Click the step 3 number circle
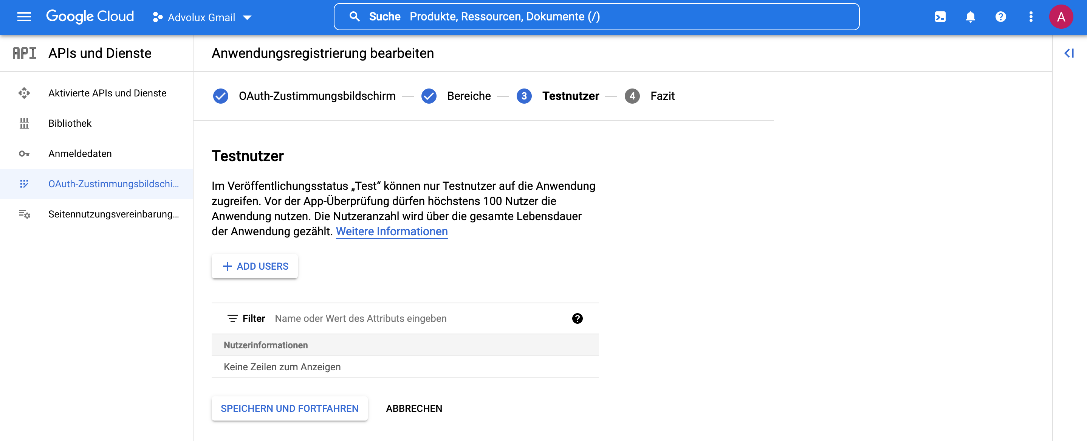Image resolution: width=1087 pixels, height=441 pixels. pos(524,96)
